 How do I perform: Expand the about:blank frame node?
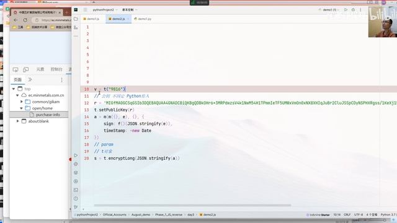tap(17, 121)
